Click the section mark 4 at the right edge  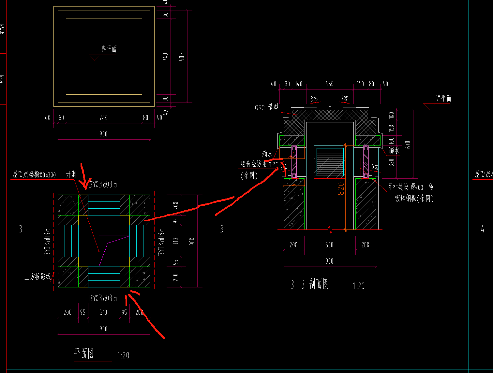point(483,229)
